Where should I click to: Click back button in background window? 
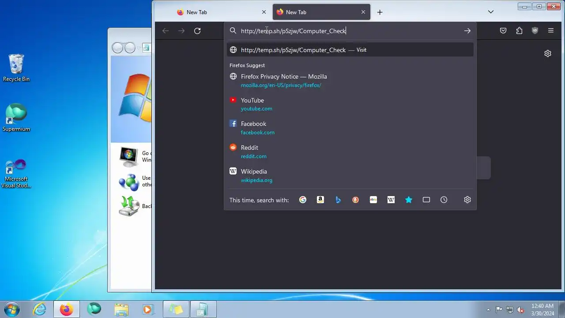117,48
